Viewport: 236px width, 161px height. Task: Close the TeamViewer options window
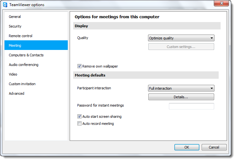pyautogui.click(x=221, y=3)
